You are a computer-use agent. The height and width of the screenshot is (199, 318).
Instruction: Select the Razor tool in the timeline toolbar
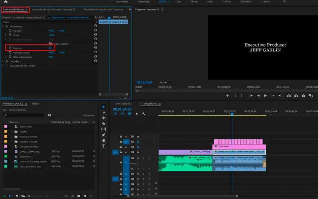(104, 124)
